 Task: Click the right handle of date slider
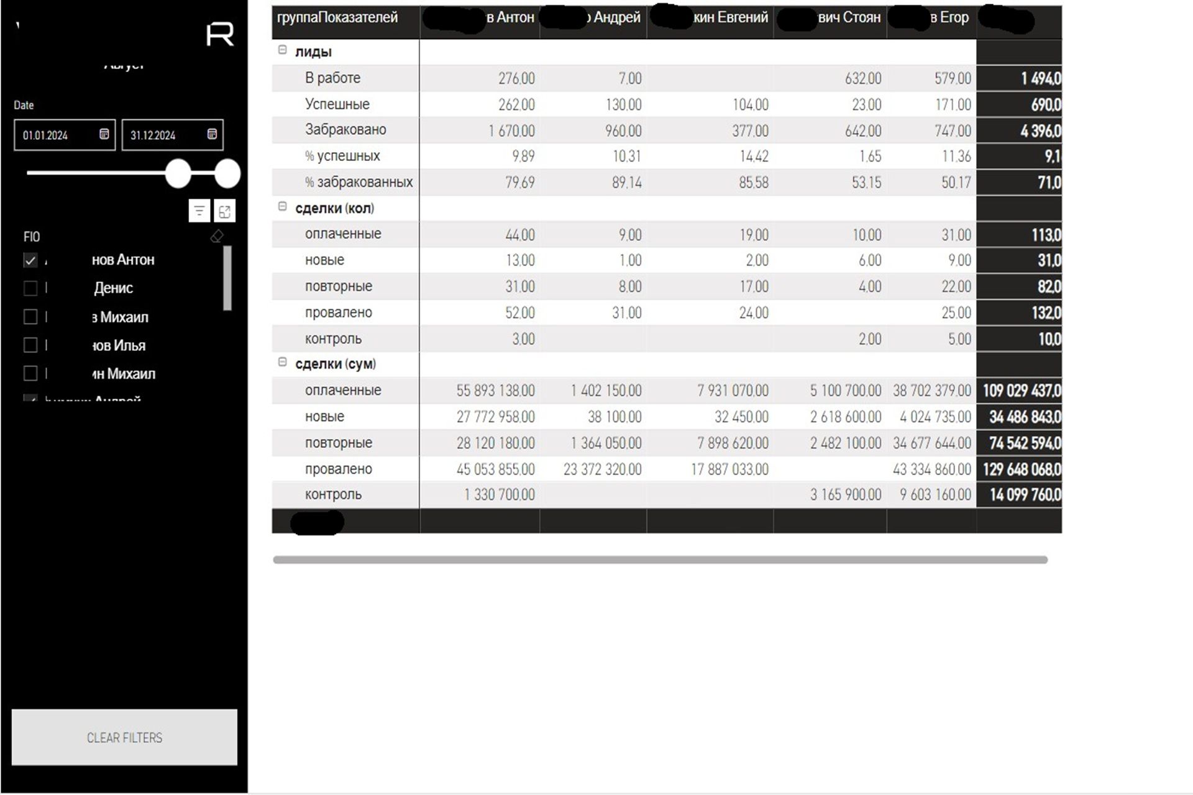pyautogui.click(x=227, y=173)
